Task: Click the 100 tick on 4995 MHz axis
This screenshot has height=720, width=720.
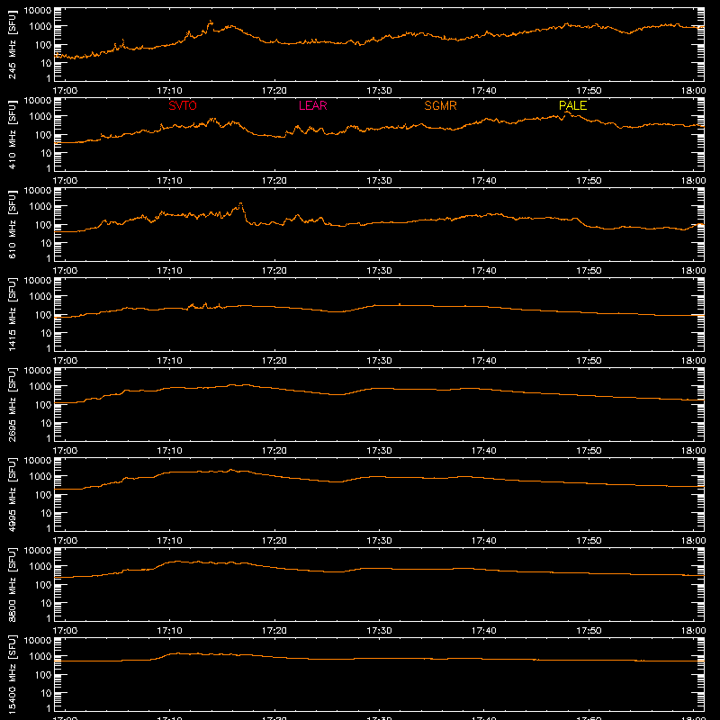Action: [43, 495]
